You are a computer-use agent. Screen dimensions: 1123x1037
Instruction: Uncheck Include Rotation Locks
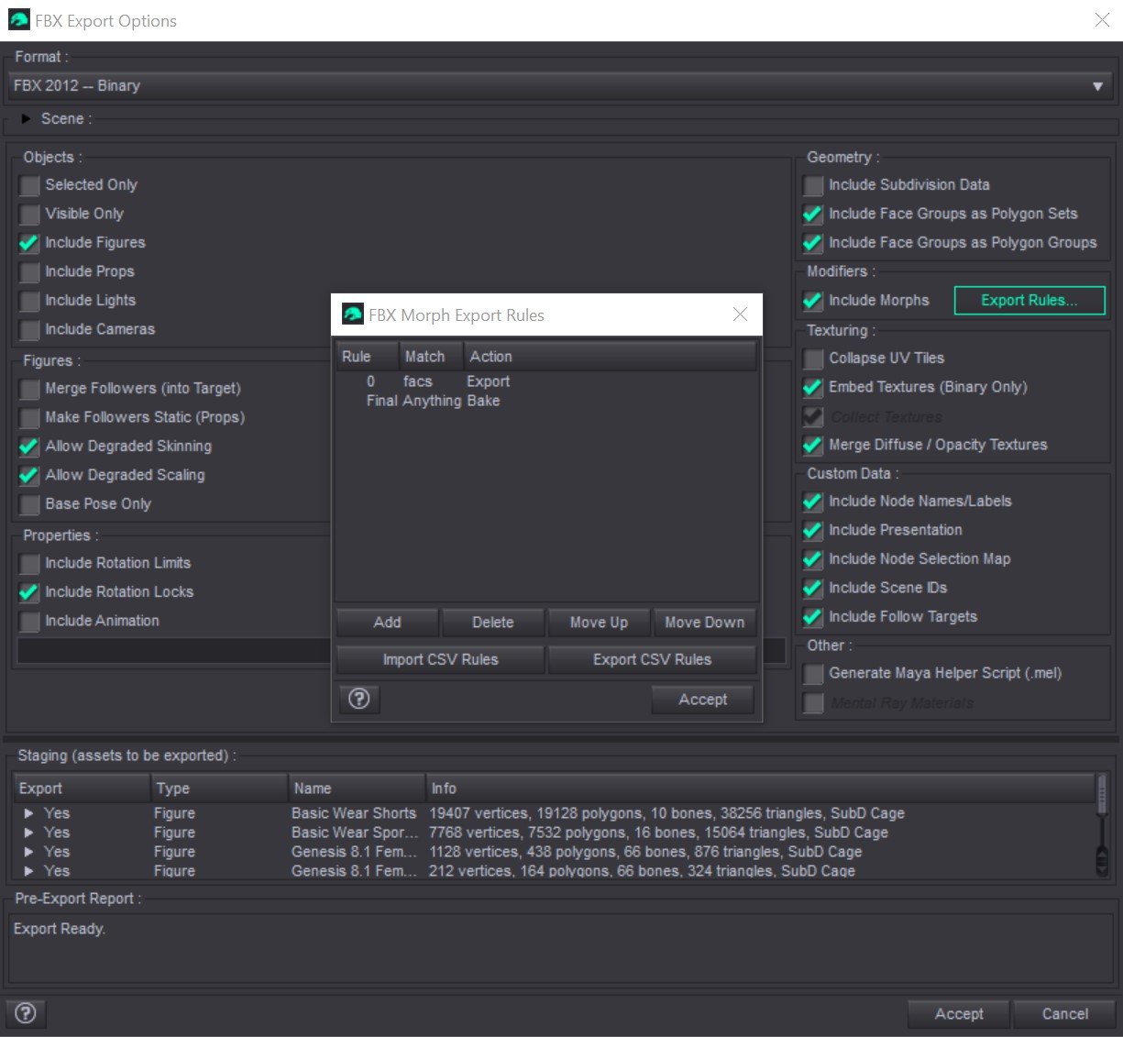[x=29, y=592]
